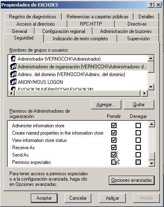Check Denegar for Receive As
The height and width of the screenshot is (207, 164).
[138, 147]
